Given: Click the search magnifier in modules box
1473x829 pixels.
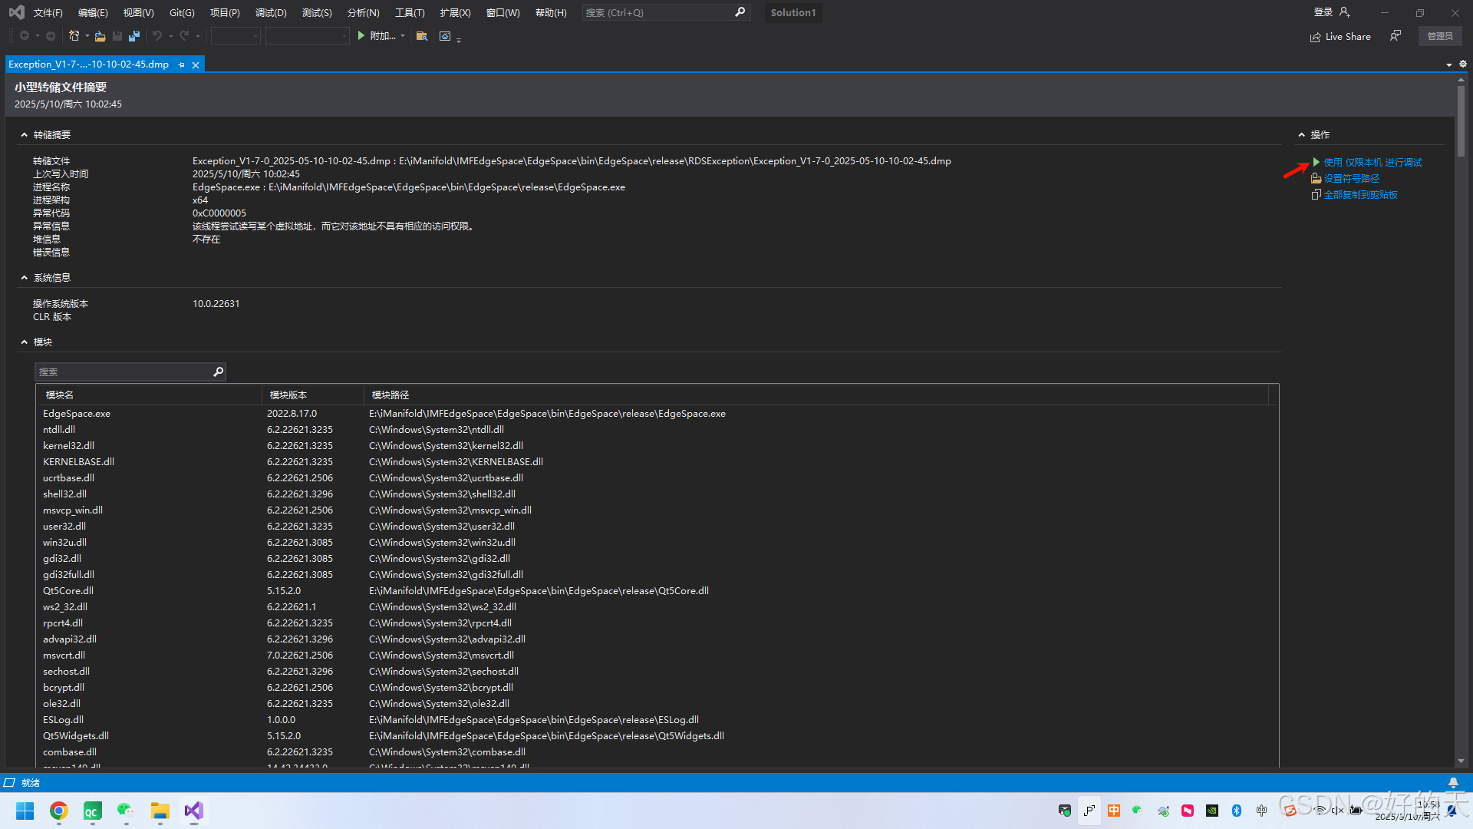Looking at the screenshot, I should pyautogui.click(x=218, y=372).
